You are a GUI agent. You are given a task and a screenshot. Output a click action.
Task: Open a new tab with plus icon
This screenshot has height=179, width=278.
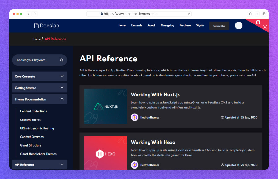[257, 14]
